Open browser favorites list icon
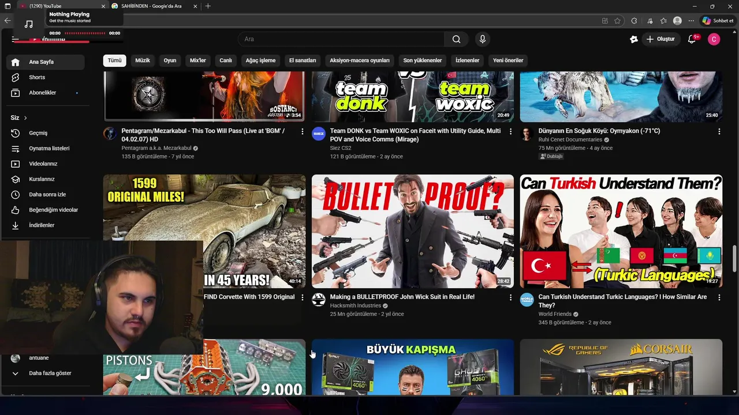This screenshot has height=415, width=739. [x=663, y=21]
